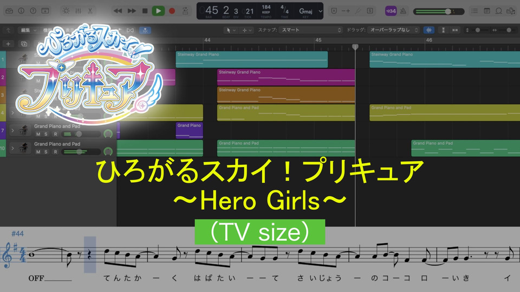
Task: Solo track 7 Grand Piano and Pad
Action: click(x=45, y=134)
